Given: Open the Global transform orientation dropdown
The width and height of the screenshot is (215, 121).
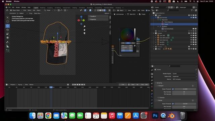Looking at the screenshot, I should tap(48, 10).
